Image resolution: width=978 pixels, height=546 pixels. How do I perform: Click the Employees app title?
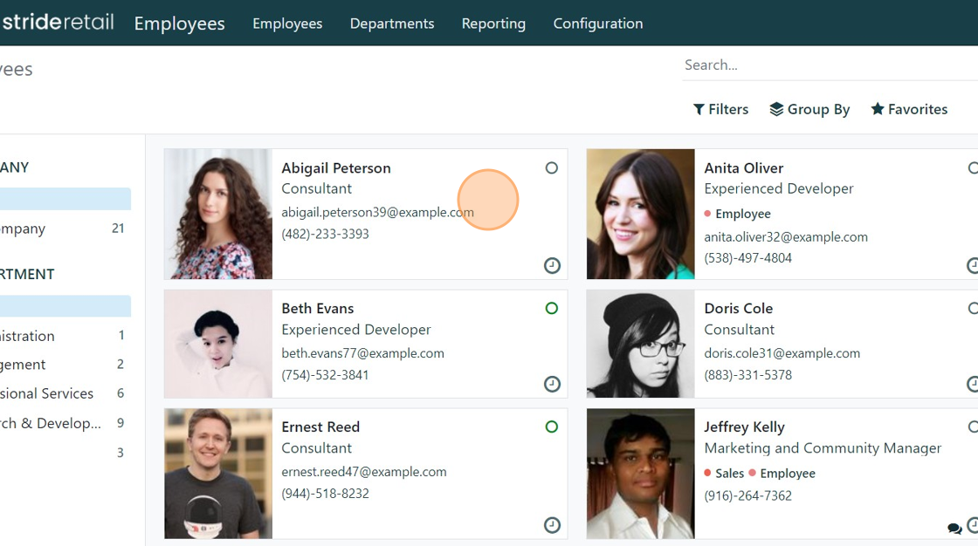179,24
